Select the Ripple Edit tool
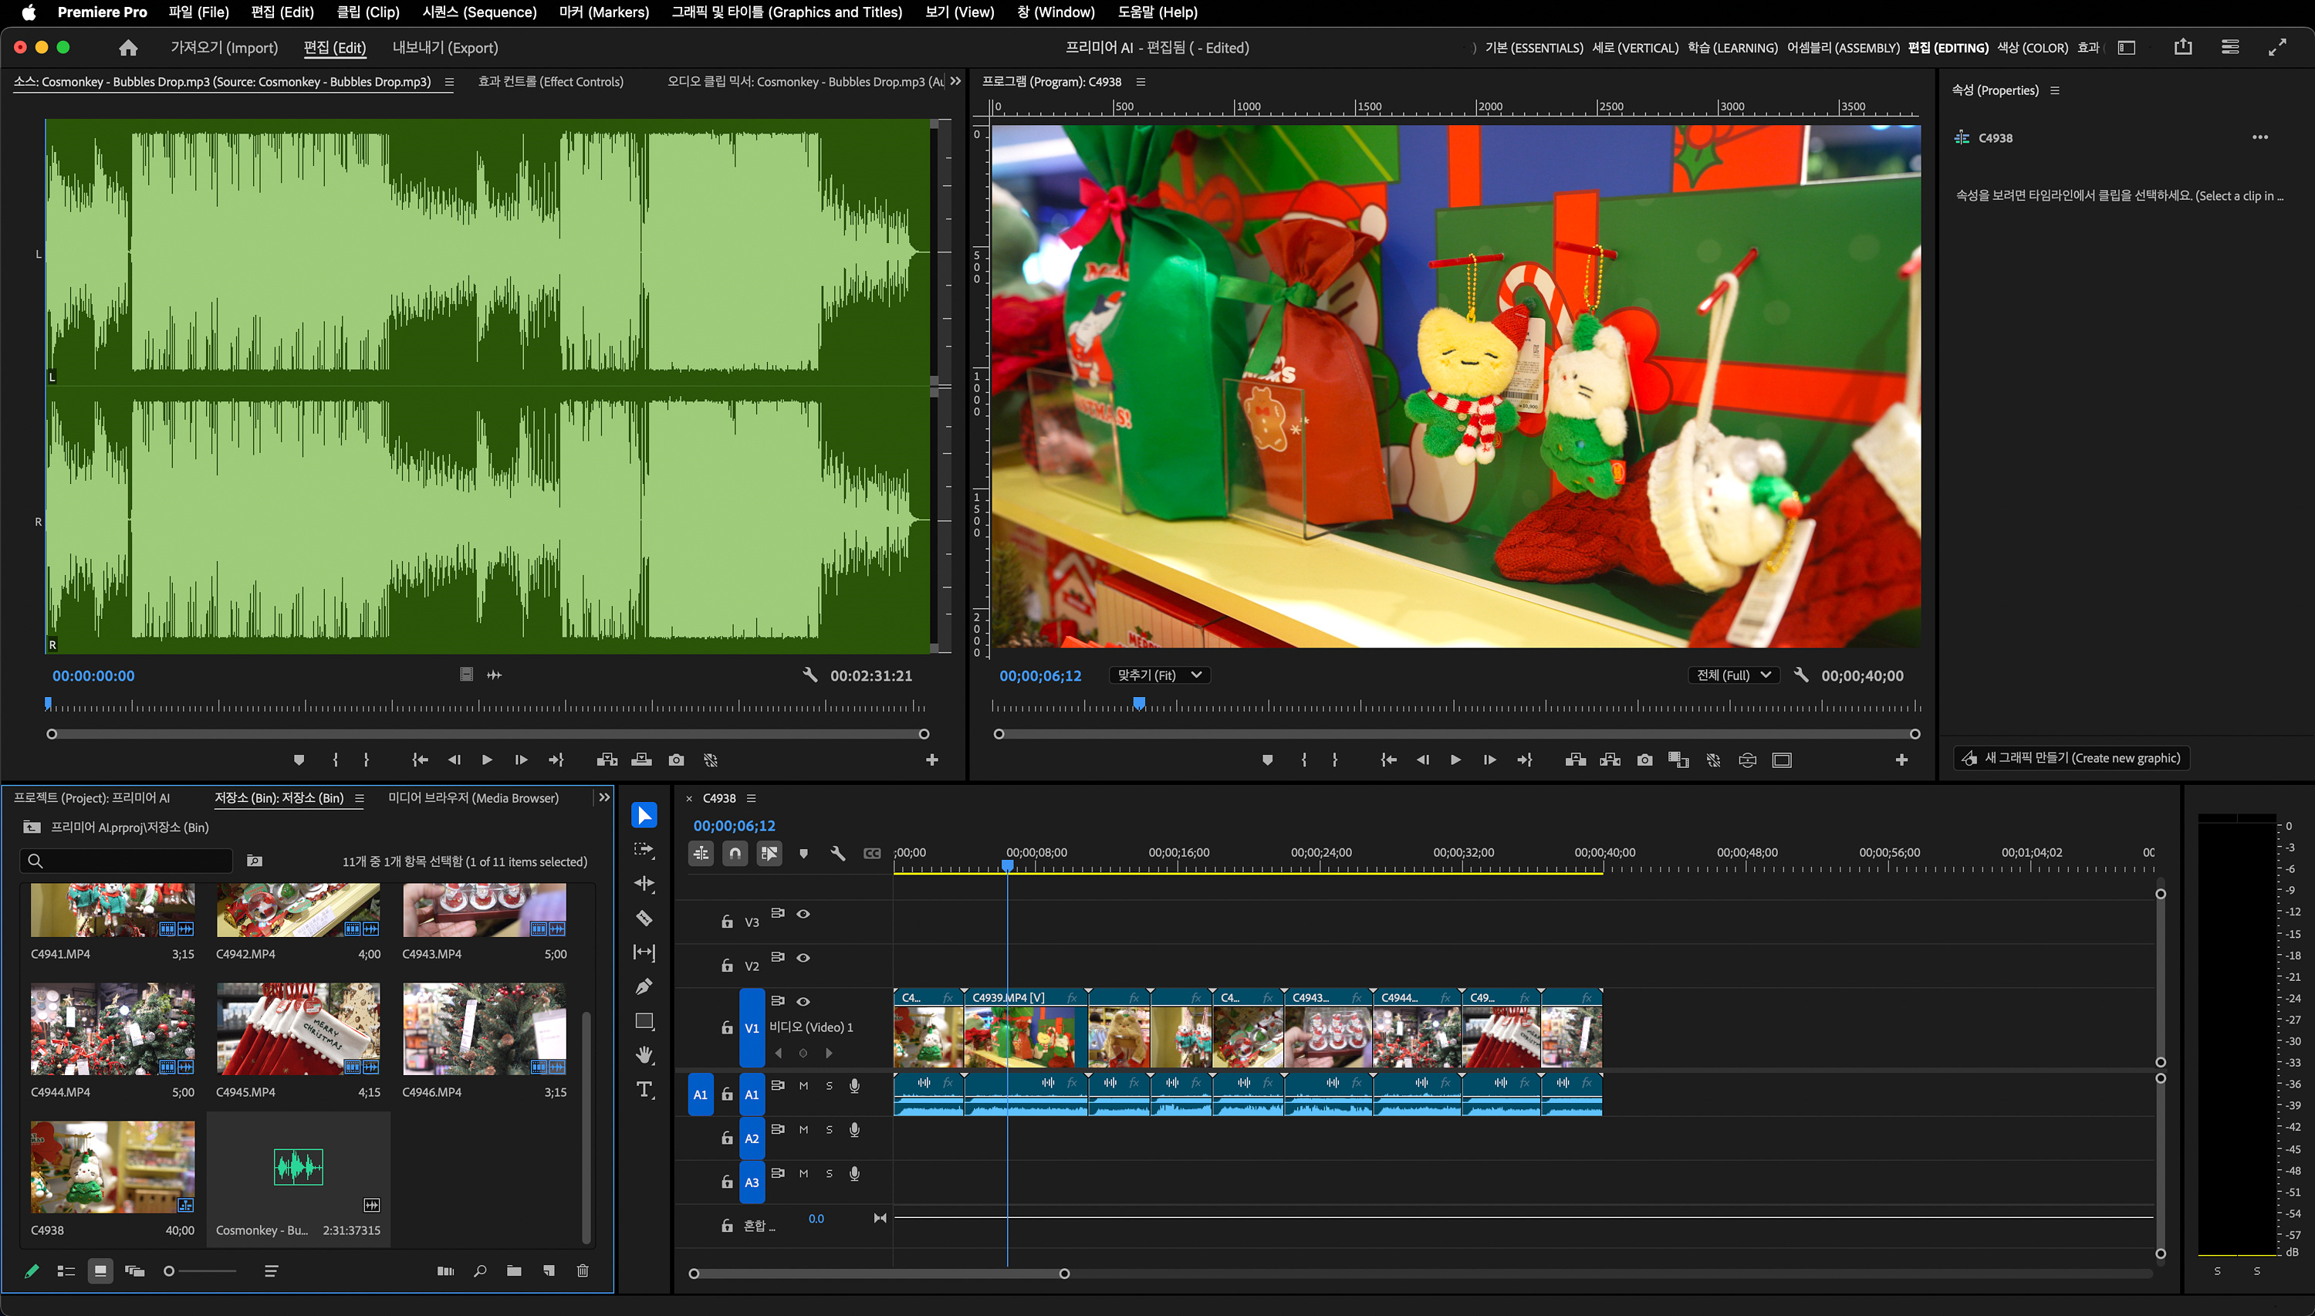The height and width of the screenshot is (1316, 2315). point(644,884)
